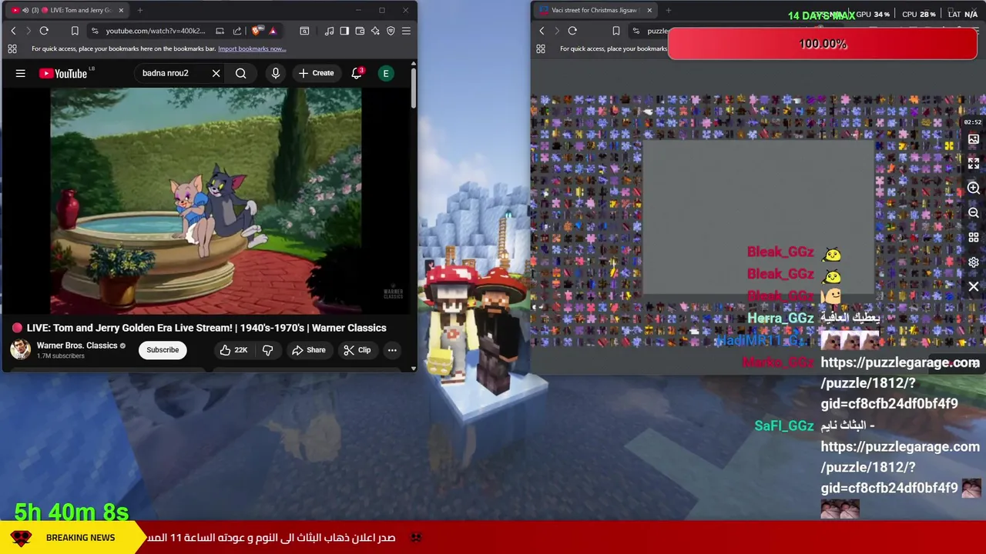986x554 pixels.
Task: Open the Brave Wallet icon
Action: click(360, 31)
